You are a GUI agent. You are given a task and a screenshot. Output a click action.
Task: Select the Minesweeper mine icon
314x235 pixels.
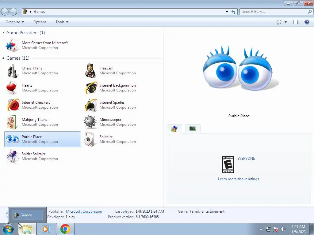[x=90, y=122]
